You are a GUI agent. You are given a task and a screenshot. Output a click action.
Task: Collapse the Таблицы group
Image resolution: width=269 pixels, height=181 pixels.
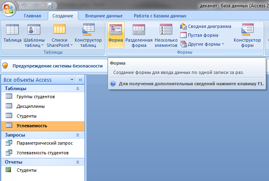coord(77,88)
